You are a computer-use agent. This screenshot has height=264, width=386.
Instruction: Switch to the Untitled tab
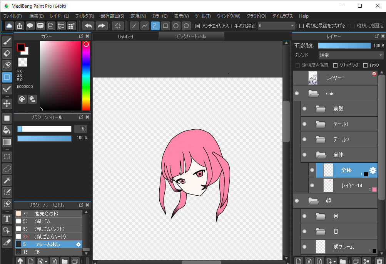[125, 36]
